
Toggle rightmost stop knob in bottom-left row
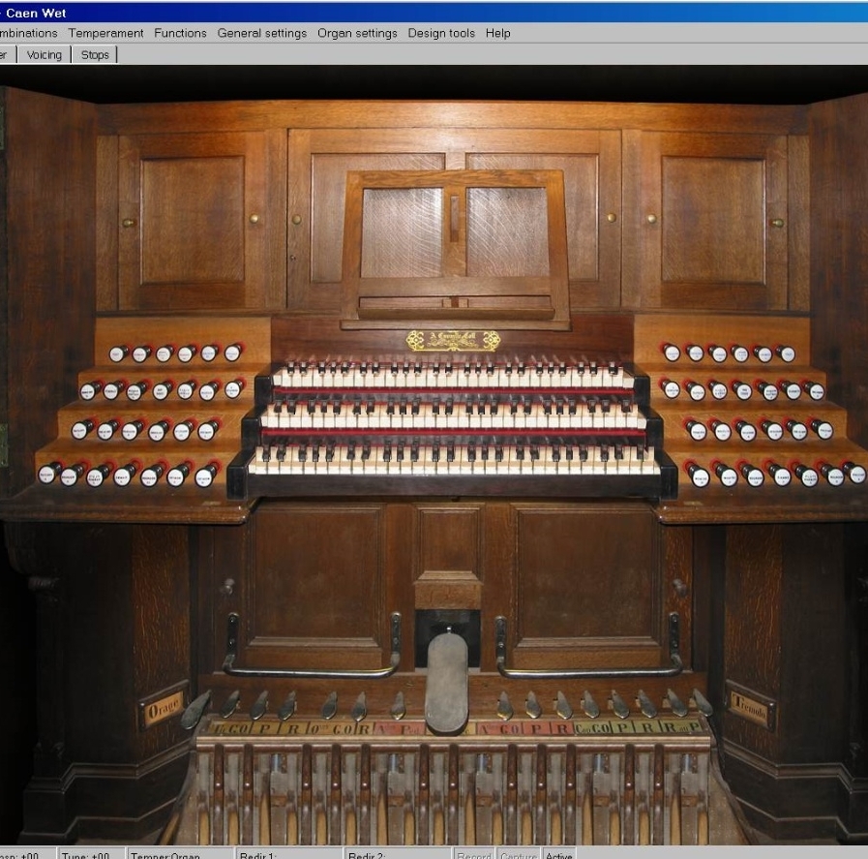(205, 475)
